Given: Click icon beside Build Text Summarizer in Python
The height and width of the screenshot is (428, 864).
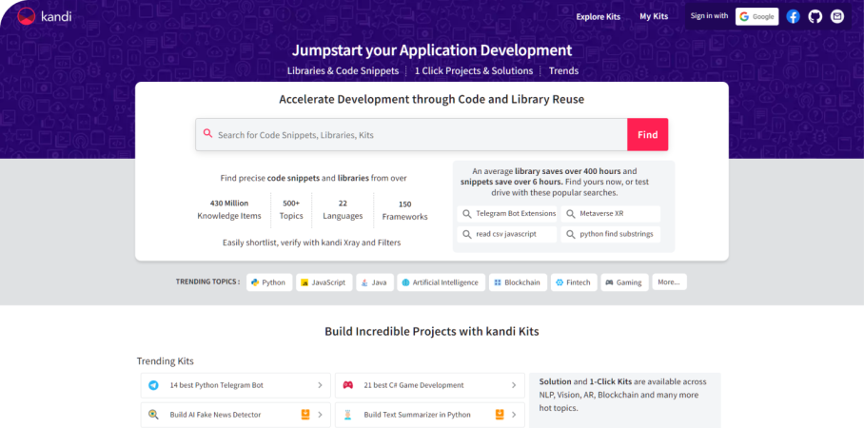Looking at the screenshot, I should point(347,415).
